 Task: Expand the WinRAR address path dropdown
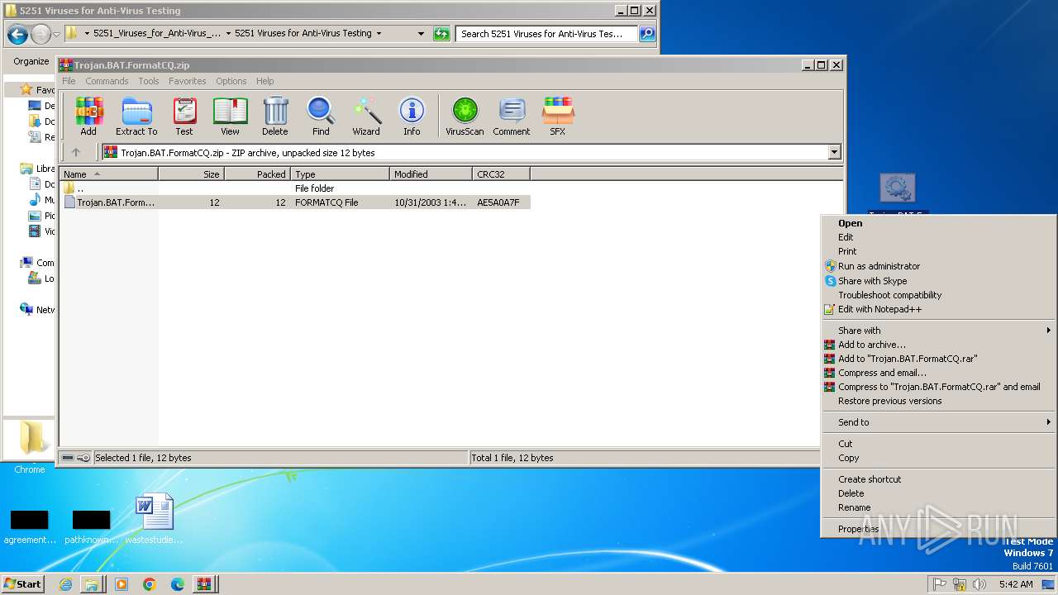click(834, 152)
